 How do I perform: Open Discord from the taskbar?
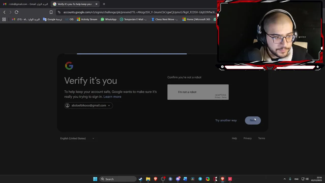[x=178, y=179]
